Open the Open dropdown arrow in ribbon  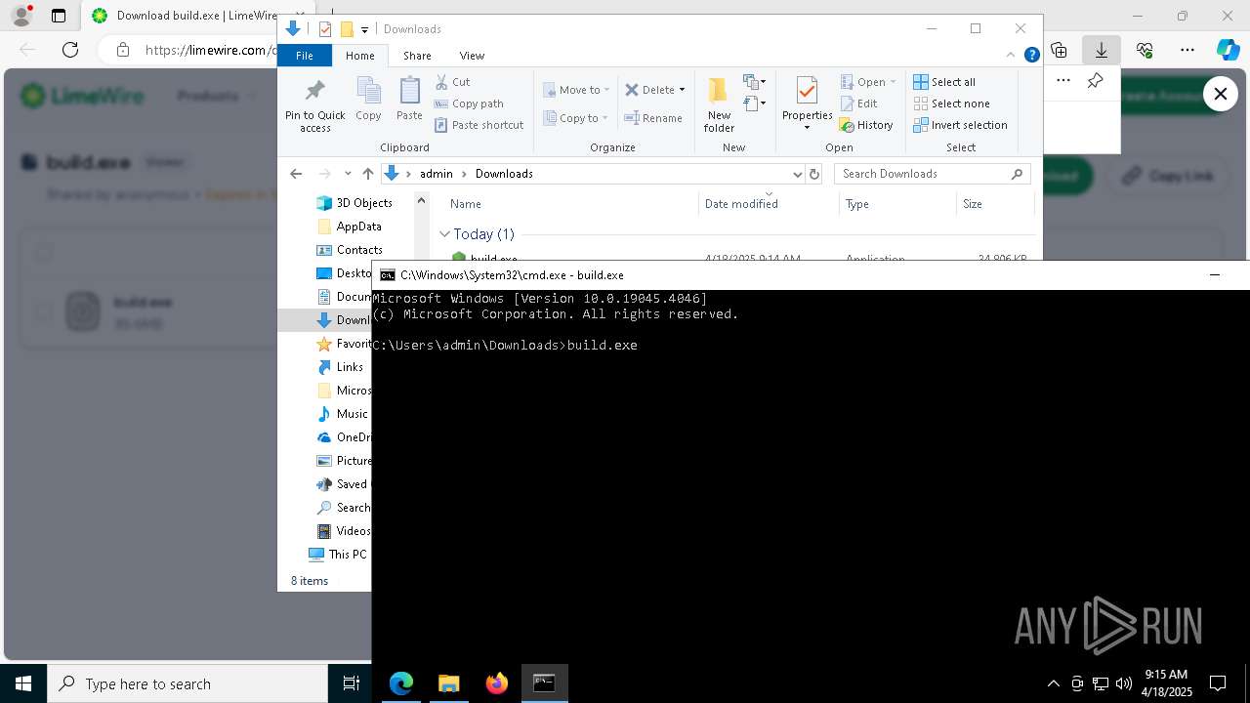893,82
